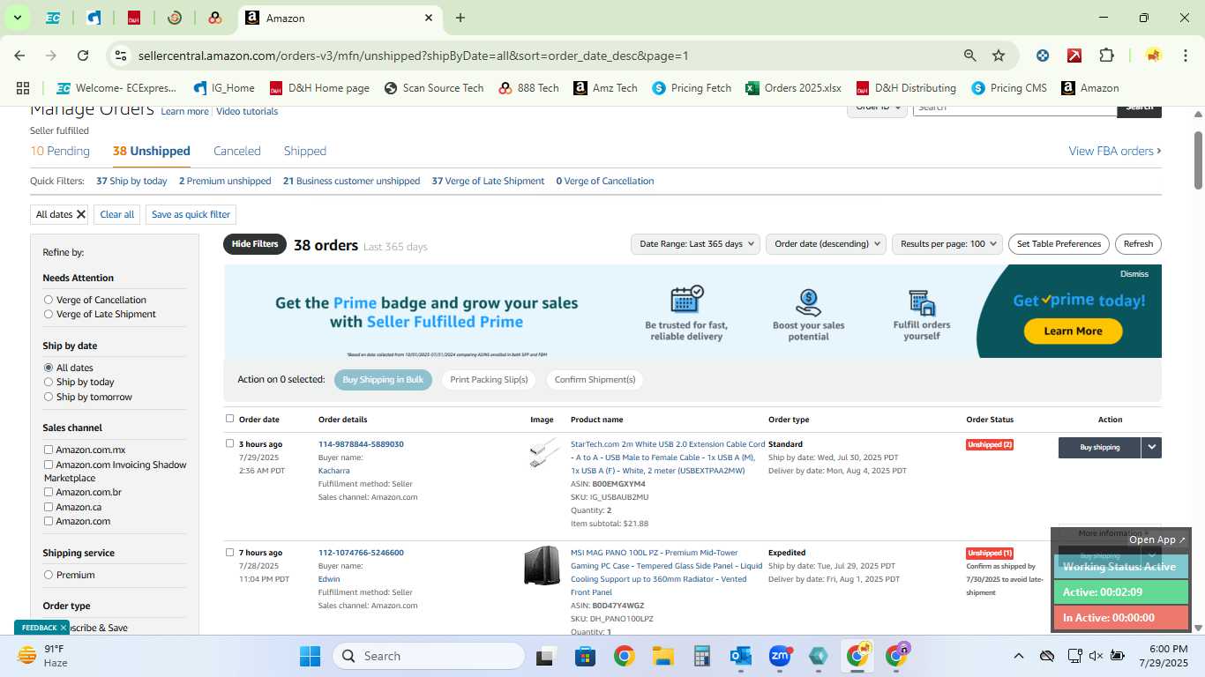Remove the All dates filter chip
Screen dimensions: 1205x677
point(81,214)
